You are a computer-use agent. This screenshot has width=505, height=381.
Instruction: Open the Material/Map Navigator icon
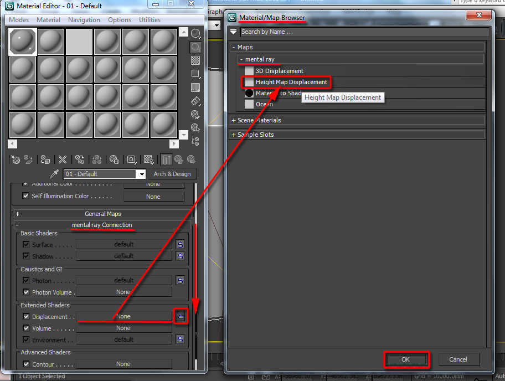click(x=195, y=140)
